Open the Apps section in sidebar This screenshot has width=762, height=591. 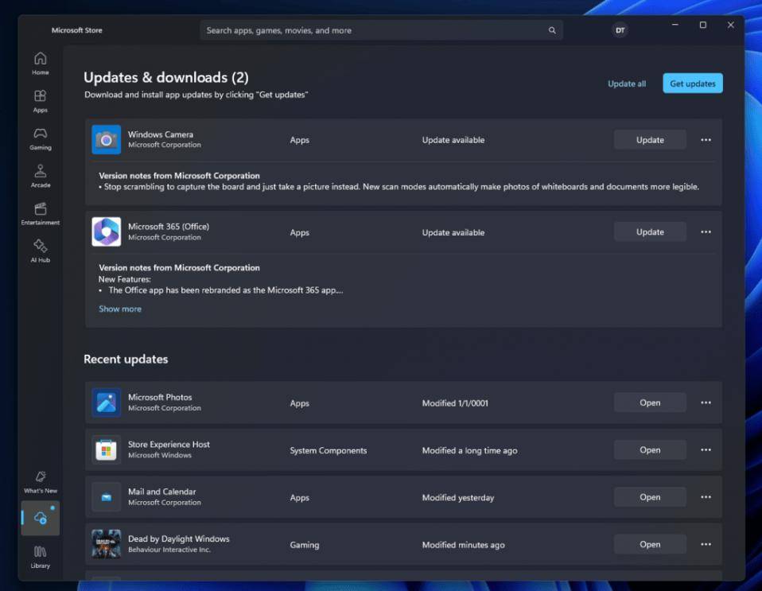[x=41, y=101]
